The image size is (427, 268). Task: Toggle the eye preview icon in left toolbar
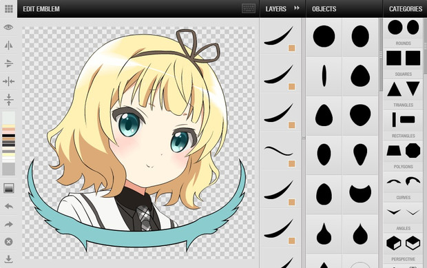(x=8, y=27)
